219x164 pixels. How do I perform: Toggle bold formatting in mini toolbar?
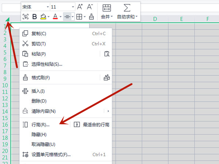(35, 16)
